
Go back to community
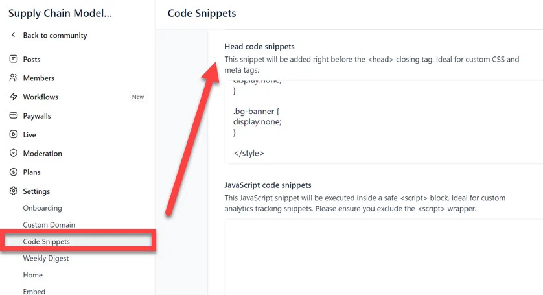tap(54, 35)
